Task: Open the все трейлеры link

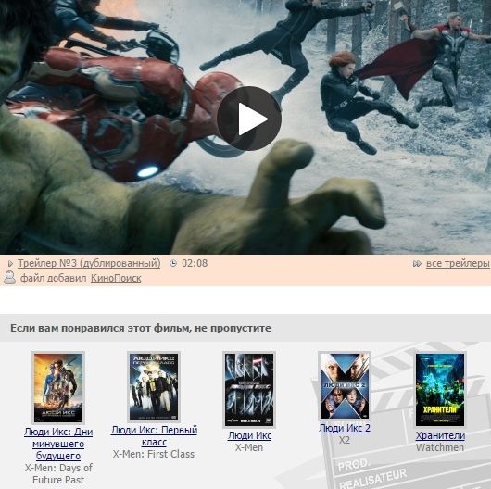Action: coord(458,263)
